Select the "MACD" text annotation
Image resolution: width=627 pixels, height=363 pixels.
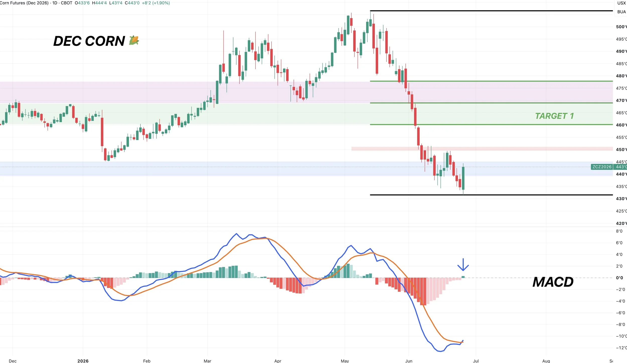pos(553,282)
